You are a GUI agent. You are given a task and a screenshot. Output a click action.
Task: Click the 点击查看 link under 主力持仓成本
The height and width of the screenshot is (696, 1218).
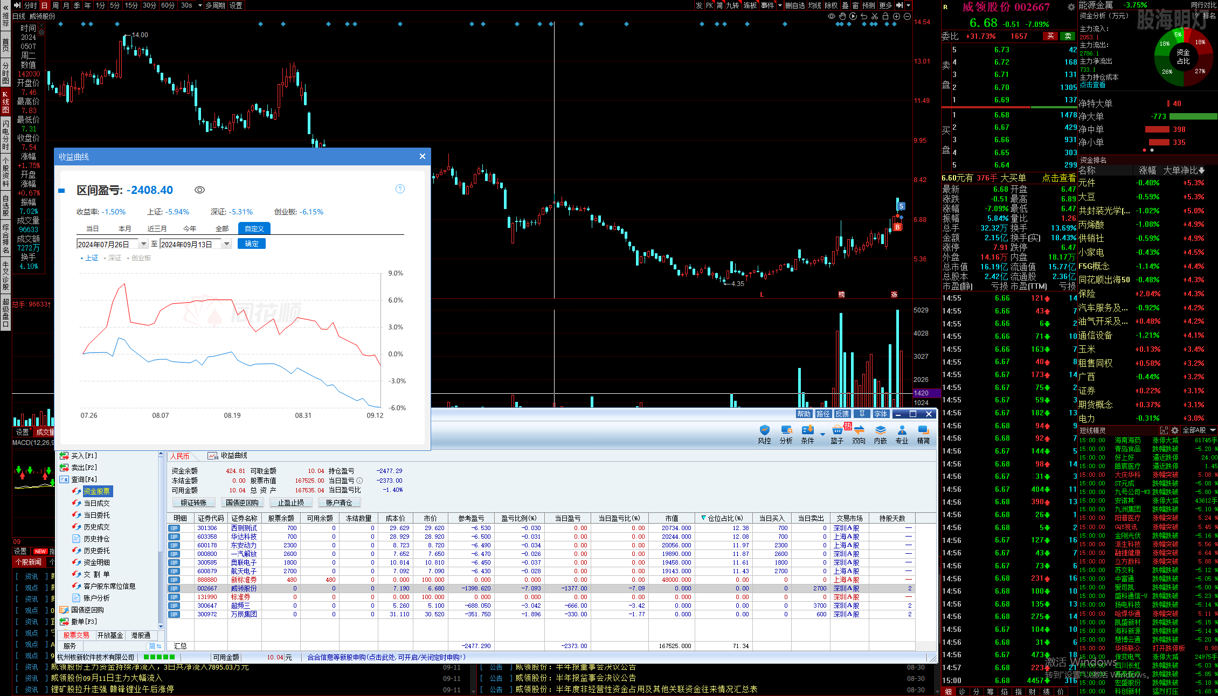pyautogui.click(x=1092, y=85)
